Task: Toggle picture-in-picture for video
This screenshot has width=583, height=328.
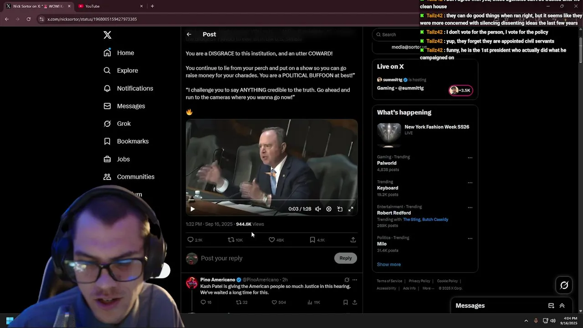Action: click(340, 209)
